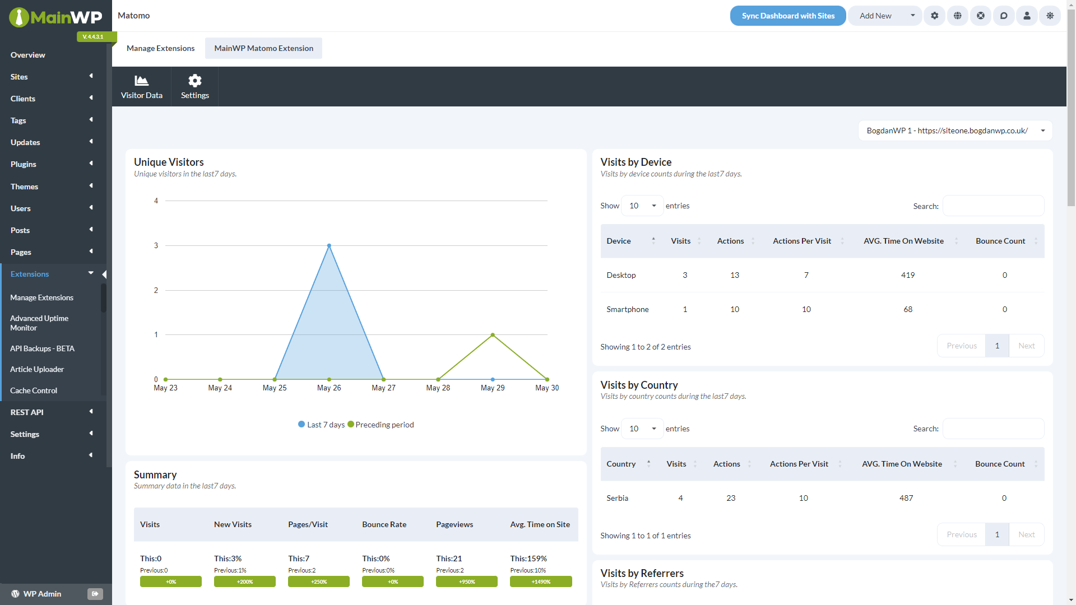Open the Cache Control extension
This screenshot has width=1076, height=605.
pos(34,390)
